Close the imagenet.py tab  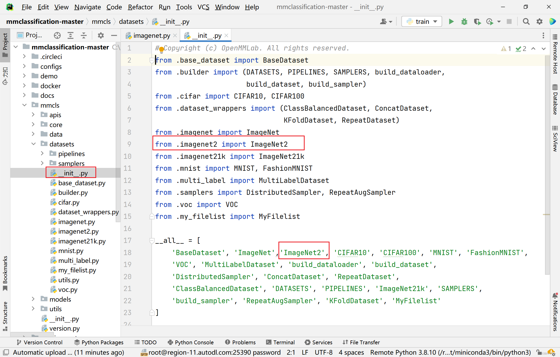pyautogui.click(x=175, y=35)
